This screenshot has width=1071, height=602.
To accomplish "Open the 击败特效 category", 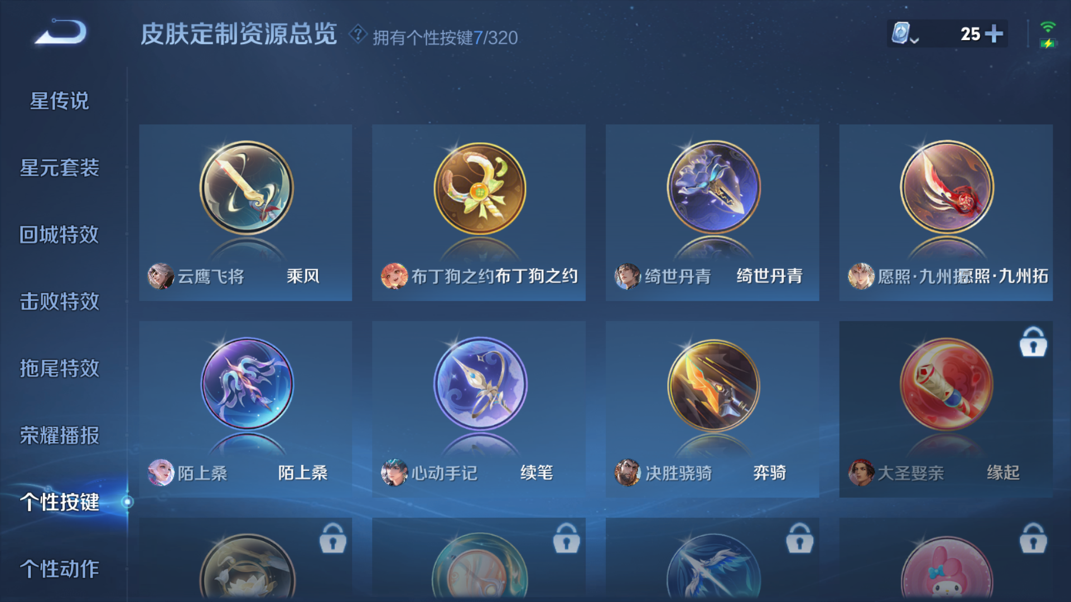I will tap(59, 302).
